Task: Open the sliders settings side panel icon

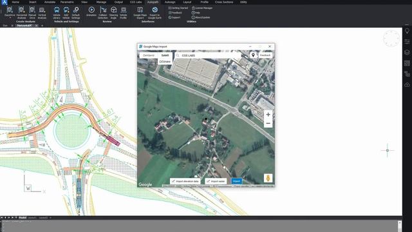Action: pos(407,41)
